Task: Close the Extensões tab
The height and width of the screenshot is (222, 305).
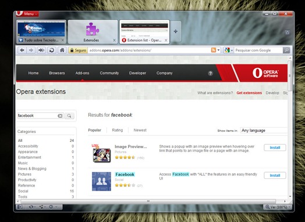Action: tap(114, 40)
